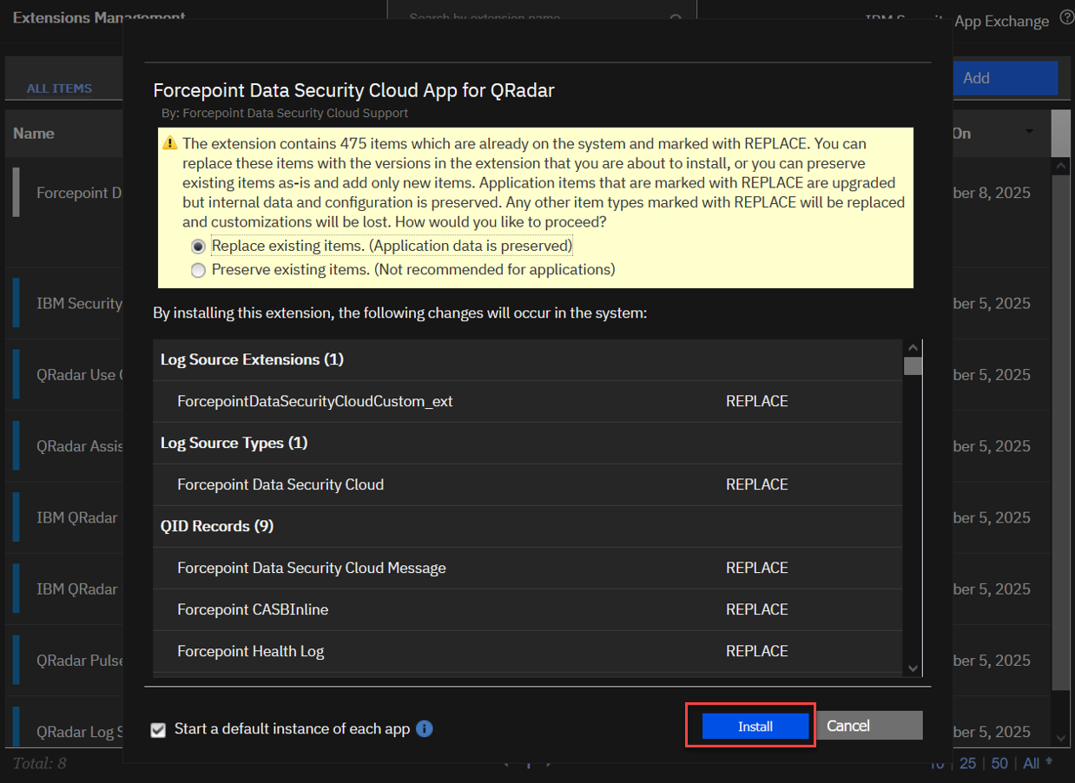Click the up arrow next to All pagination
The width and height of the screenshot is (1075, 783).
1049,762
